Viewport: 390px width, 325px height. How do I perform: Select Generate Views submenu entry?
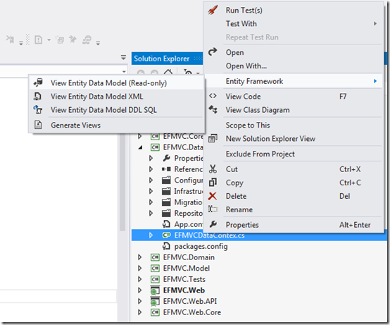(75, 125)
